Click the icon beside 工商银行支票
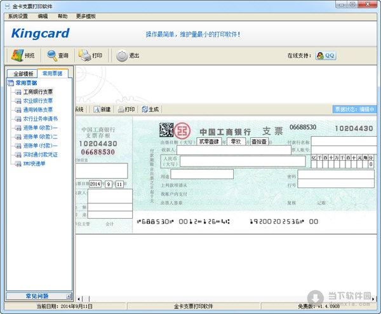Viewport: 381px width, 314px height. 18,92
